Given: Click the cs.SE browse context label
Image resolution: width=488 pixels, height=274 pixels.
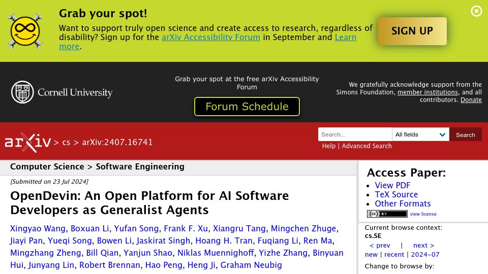Looking at the screenshot, I should coord(373,236).
